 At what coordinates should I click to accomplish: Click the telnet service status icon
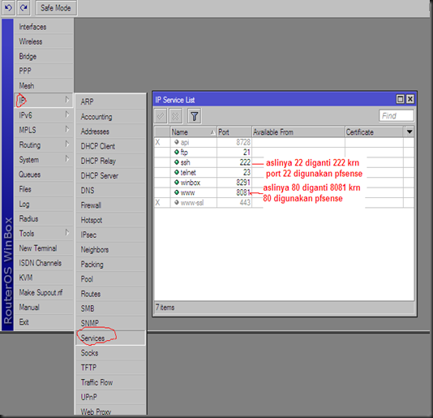(x=177, y=172)
